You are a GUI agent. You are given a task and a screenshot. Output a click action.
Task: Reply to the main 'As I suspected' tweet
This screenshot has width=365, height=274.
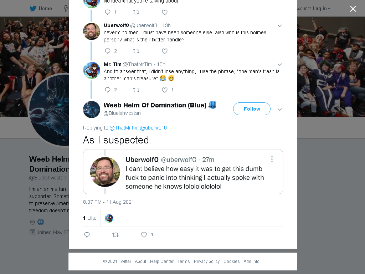[x=87, y=235]
